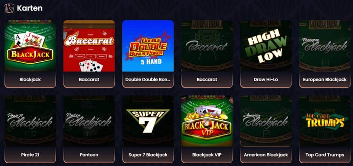Viewport: 353px width, 166px height.
Task: Click the Karten cards icon
Action: point(9,8)
